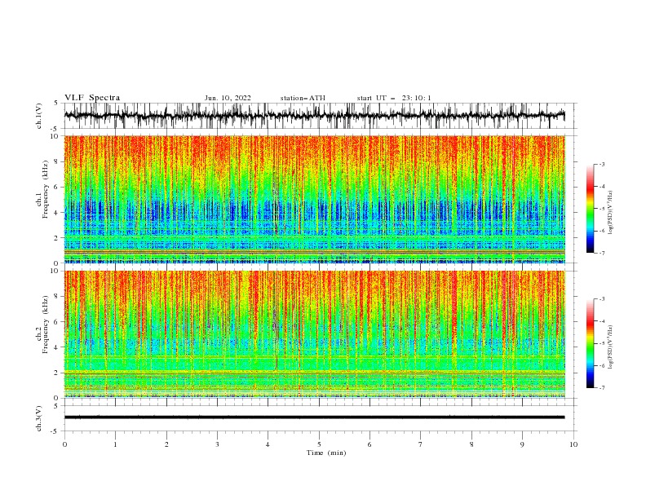Click the ch.1 spectrogram panel

tap(314, 199)
